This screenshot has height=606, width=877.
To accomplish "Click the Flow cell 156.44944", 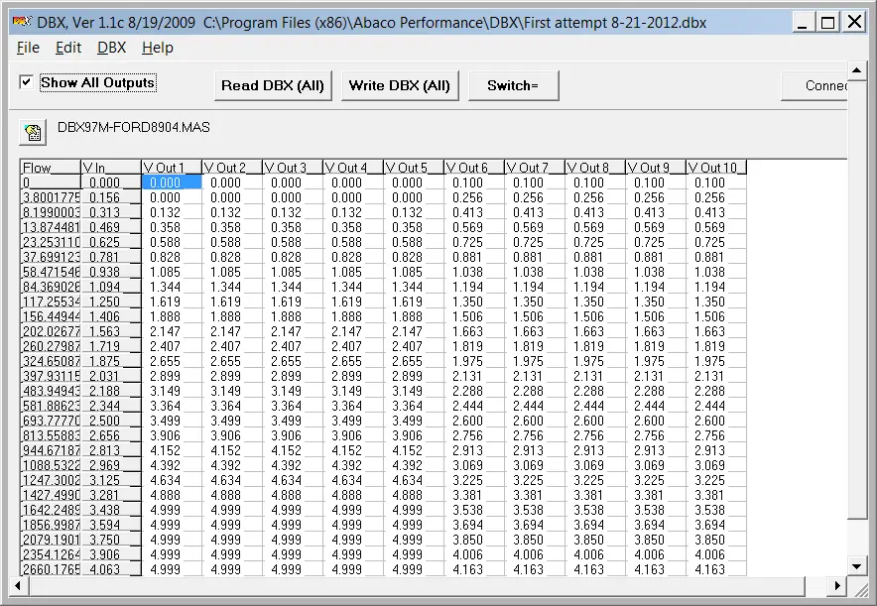I will coord(51,316).
